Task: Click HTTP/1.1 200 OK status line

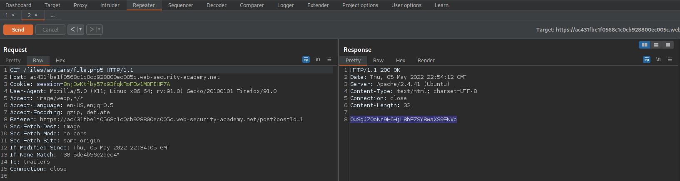Action: pos(375,70)
